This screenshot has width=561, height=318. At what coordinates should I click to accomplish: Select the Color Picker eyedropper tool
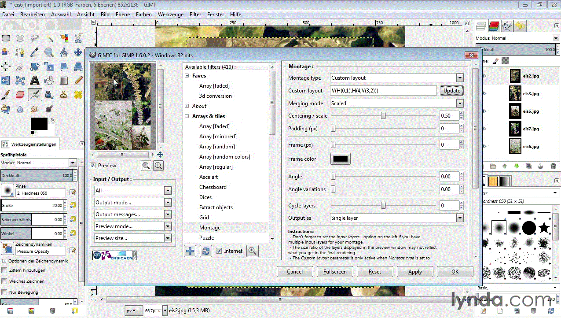(x=35, y=53)
